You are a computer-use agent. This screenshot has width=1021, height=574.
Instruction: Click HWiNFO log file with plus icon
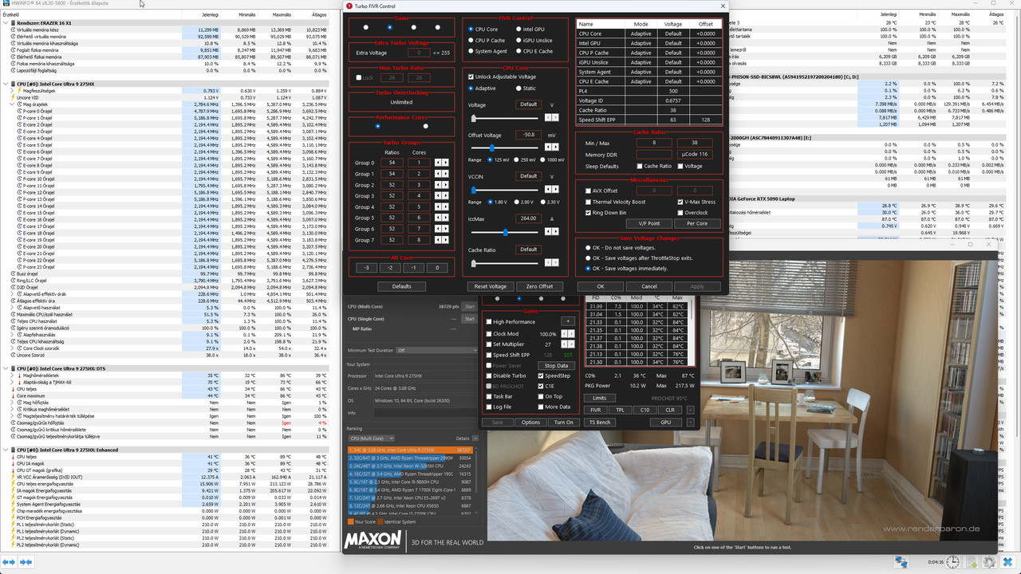pos(971,561)
